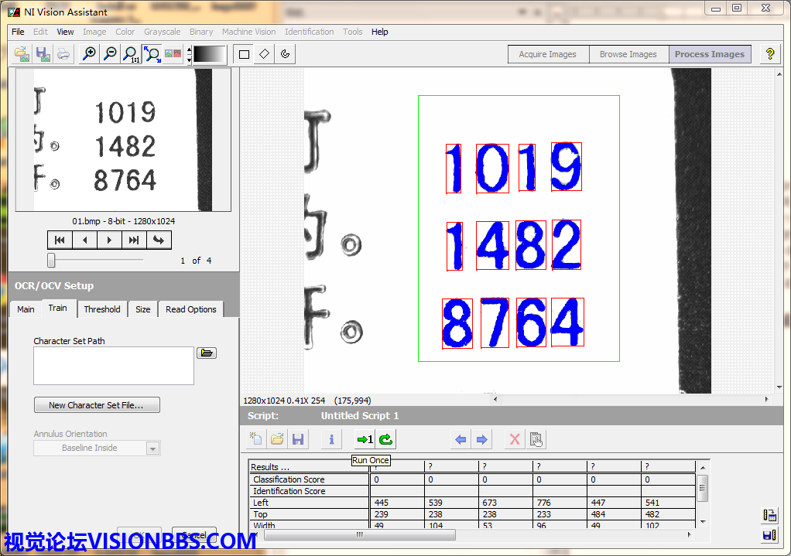Open the yellow help question mark

click(x=769, y=54)
